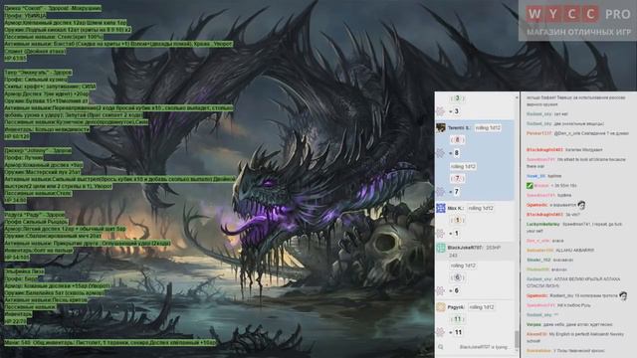Click the total '= 1' roll result
The width and height of the screenshot is (637, 358).
454,234
